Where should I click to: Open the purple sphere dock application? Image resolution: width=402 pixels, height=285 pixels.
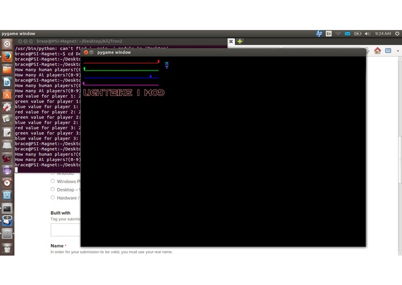coord(7,170)
